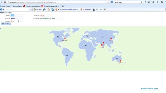The image size is (166, 93).
Task: Click the mail envelope toolbar icon
Action: coord(97,10)
